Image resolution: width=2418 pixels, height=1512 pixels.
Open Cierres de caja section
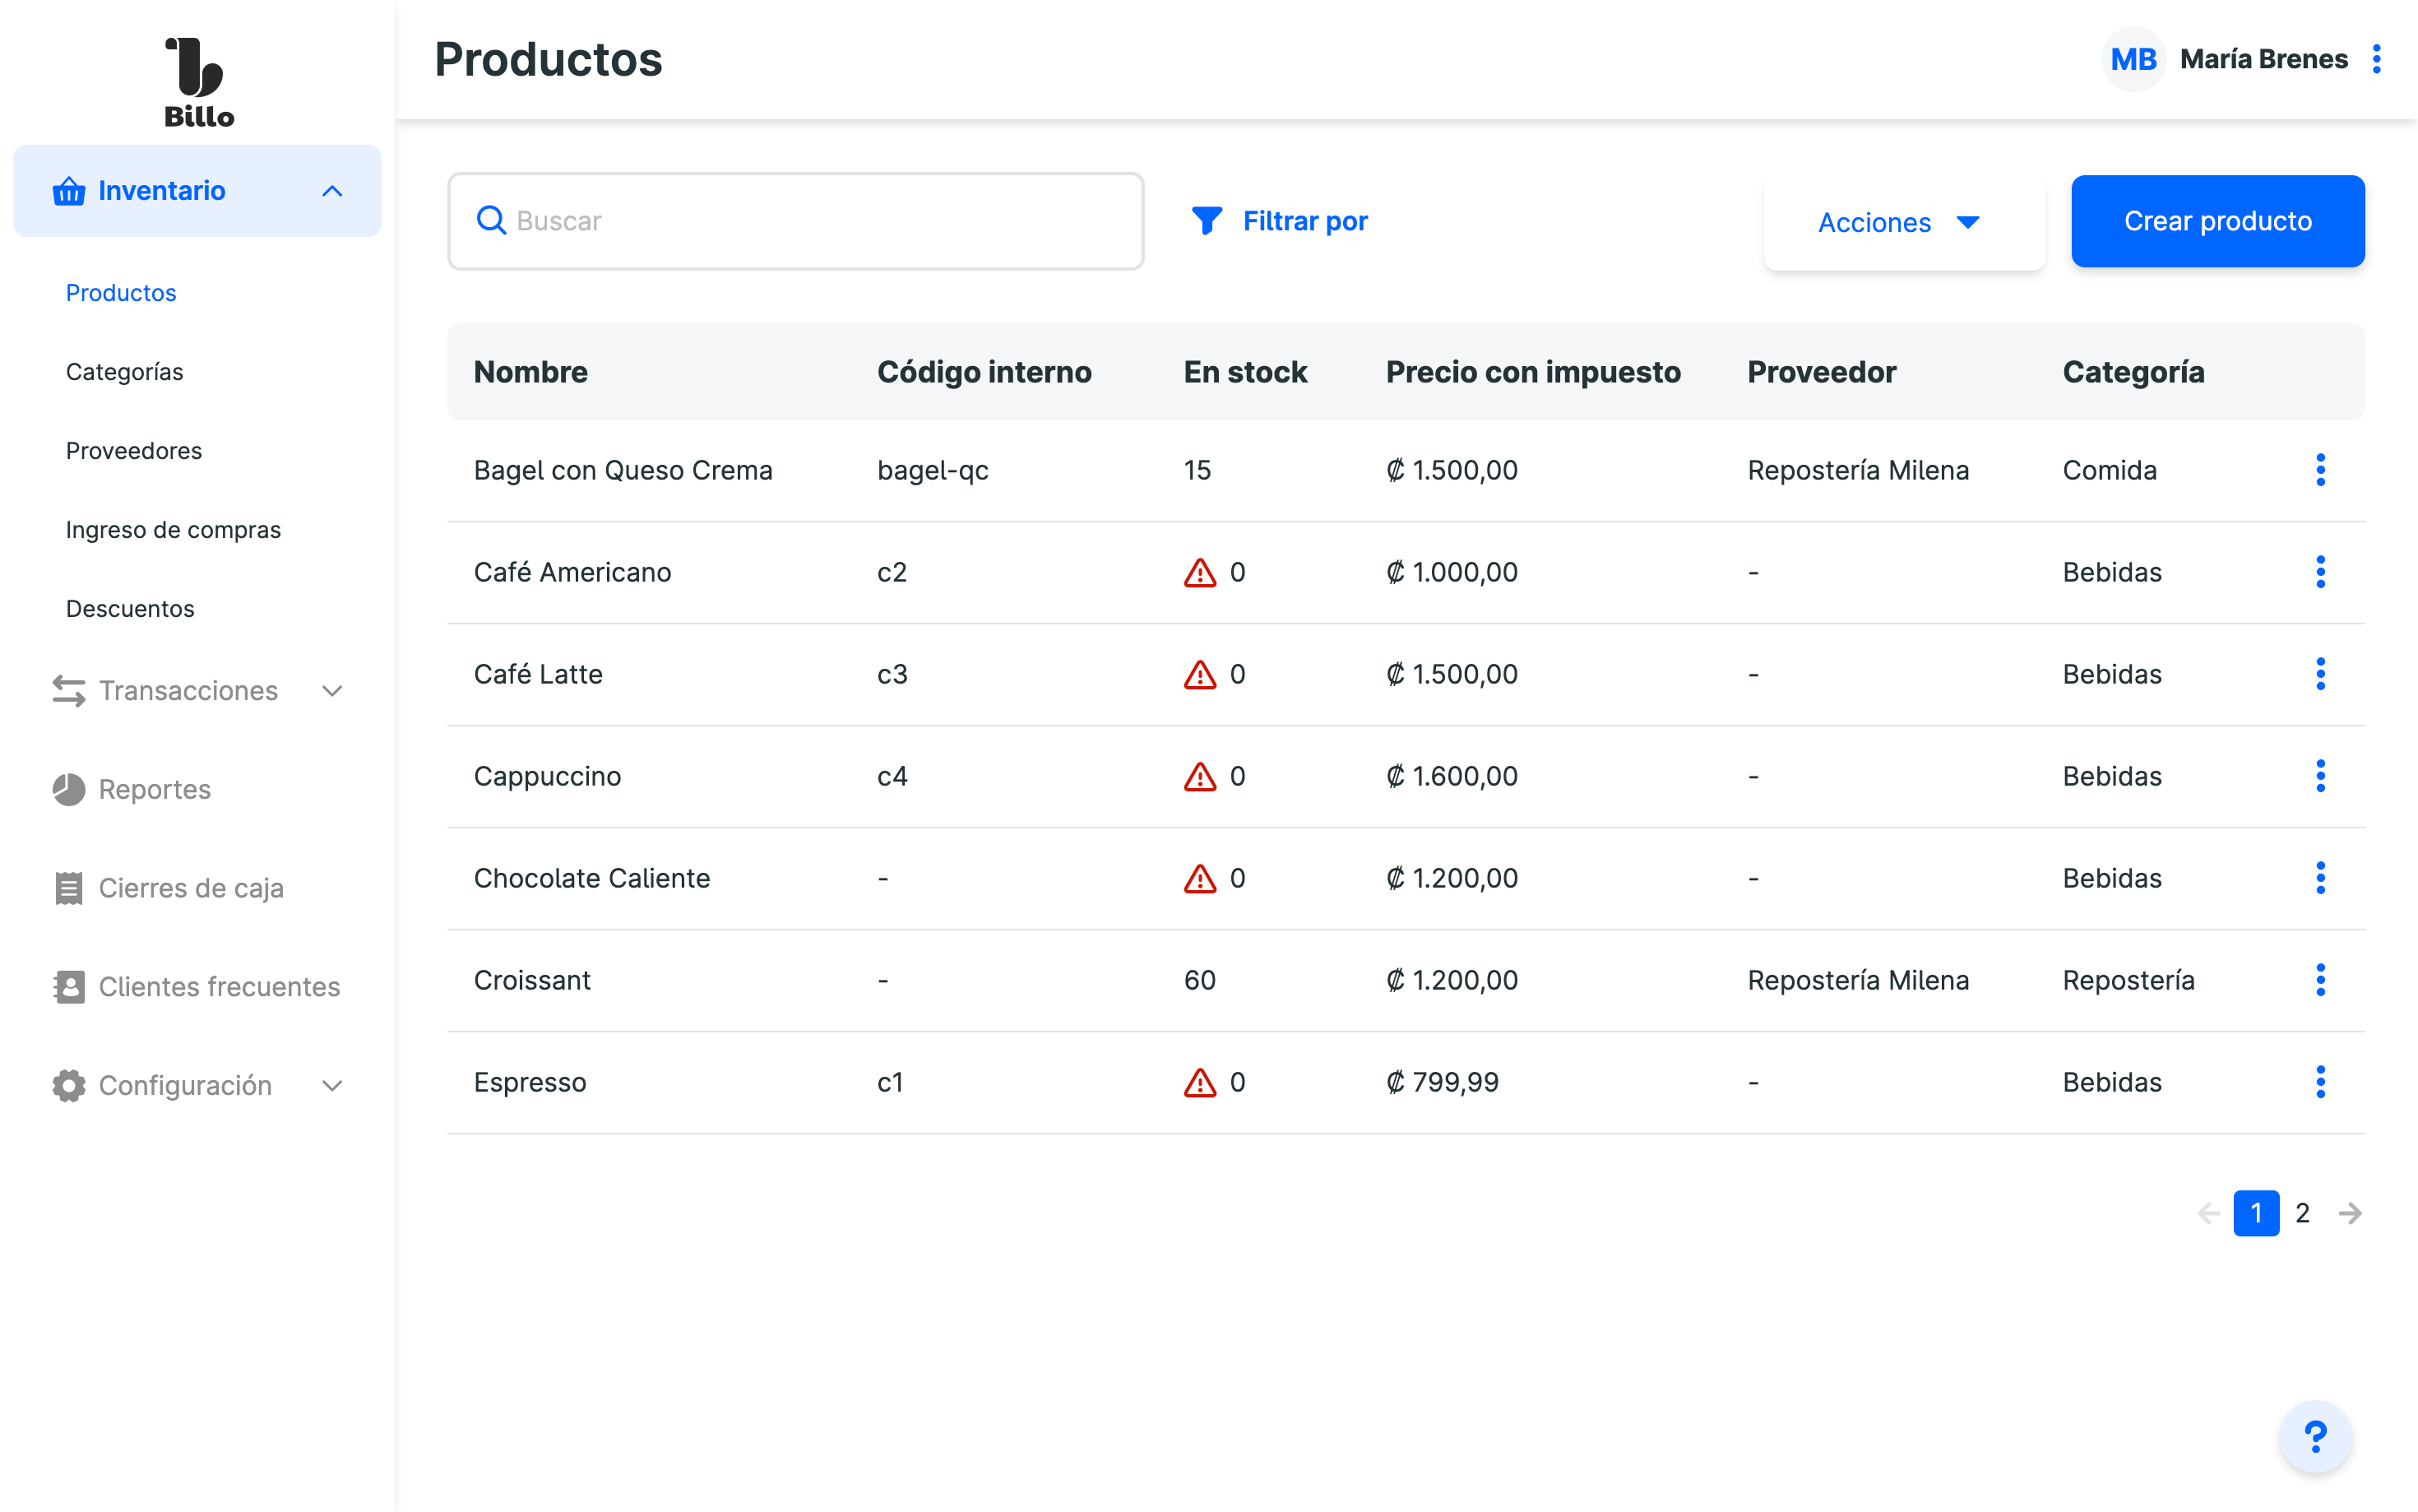191,888
